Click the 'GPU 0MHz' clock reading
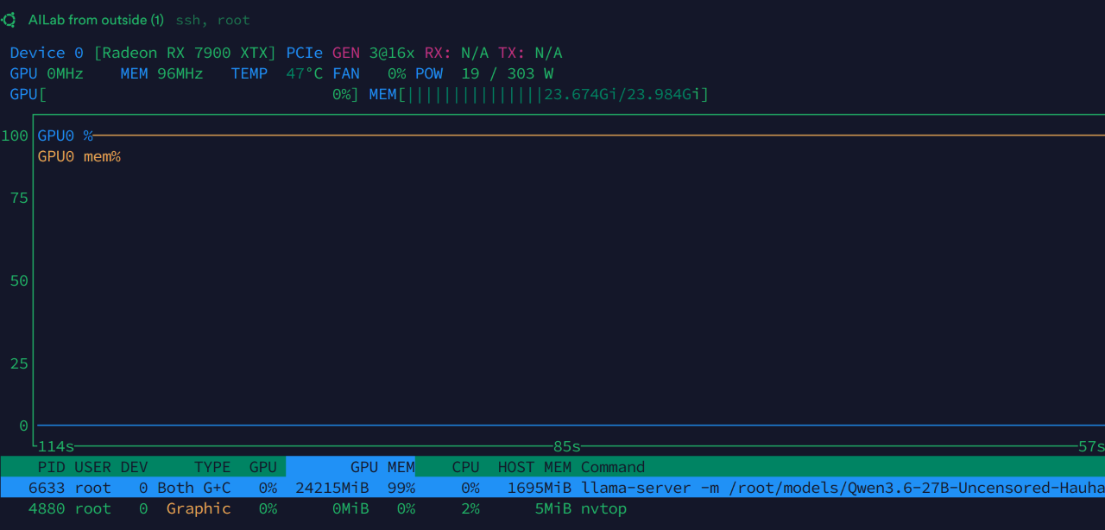 click(x=47, y=73)
